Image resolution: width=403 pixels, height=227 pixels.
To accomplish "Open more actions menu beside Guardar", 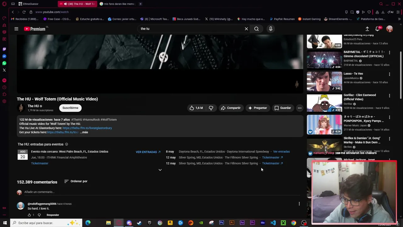I will pos(300,108).
